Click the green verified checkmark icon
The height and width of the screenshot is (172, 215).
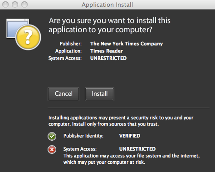(52, 136)
